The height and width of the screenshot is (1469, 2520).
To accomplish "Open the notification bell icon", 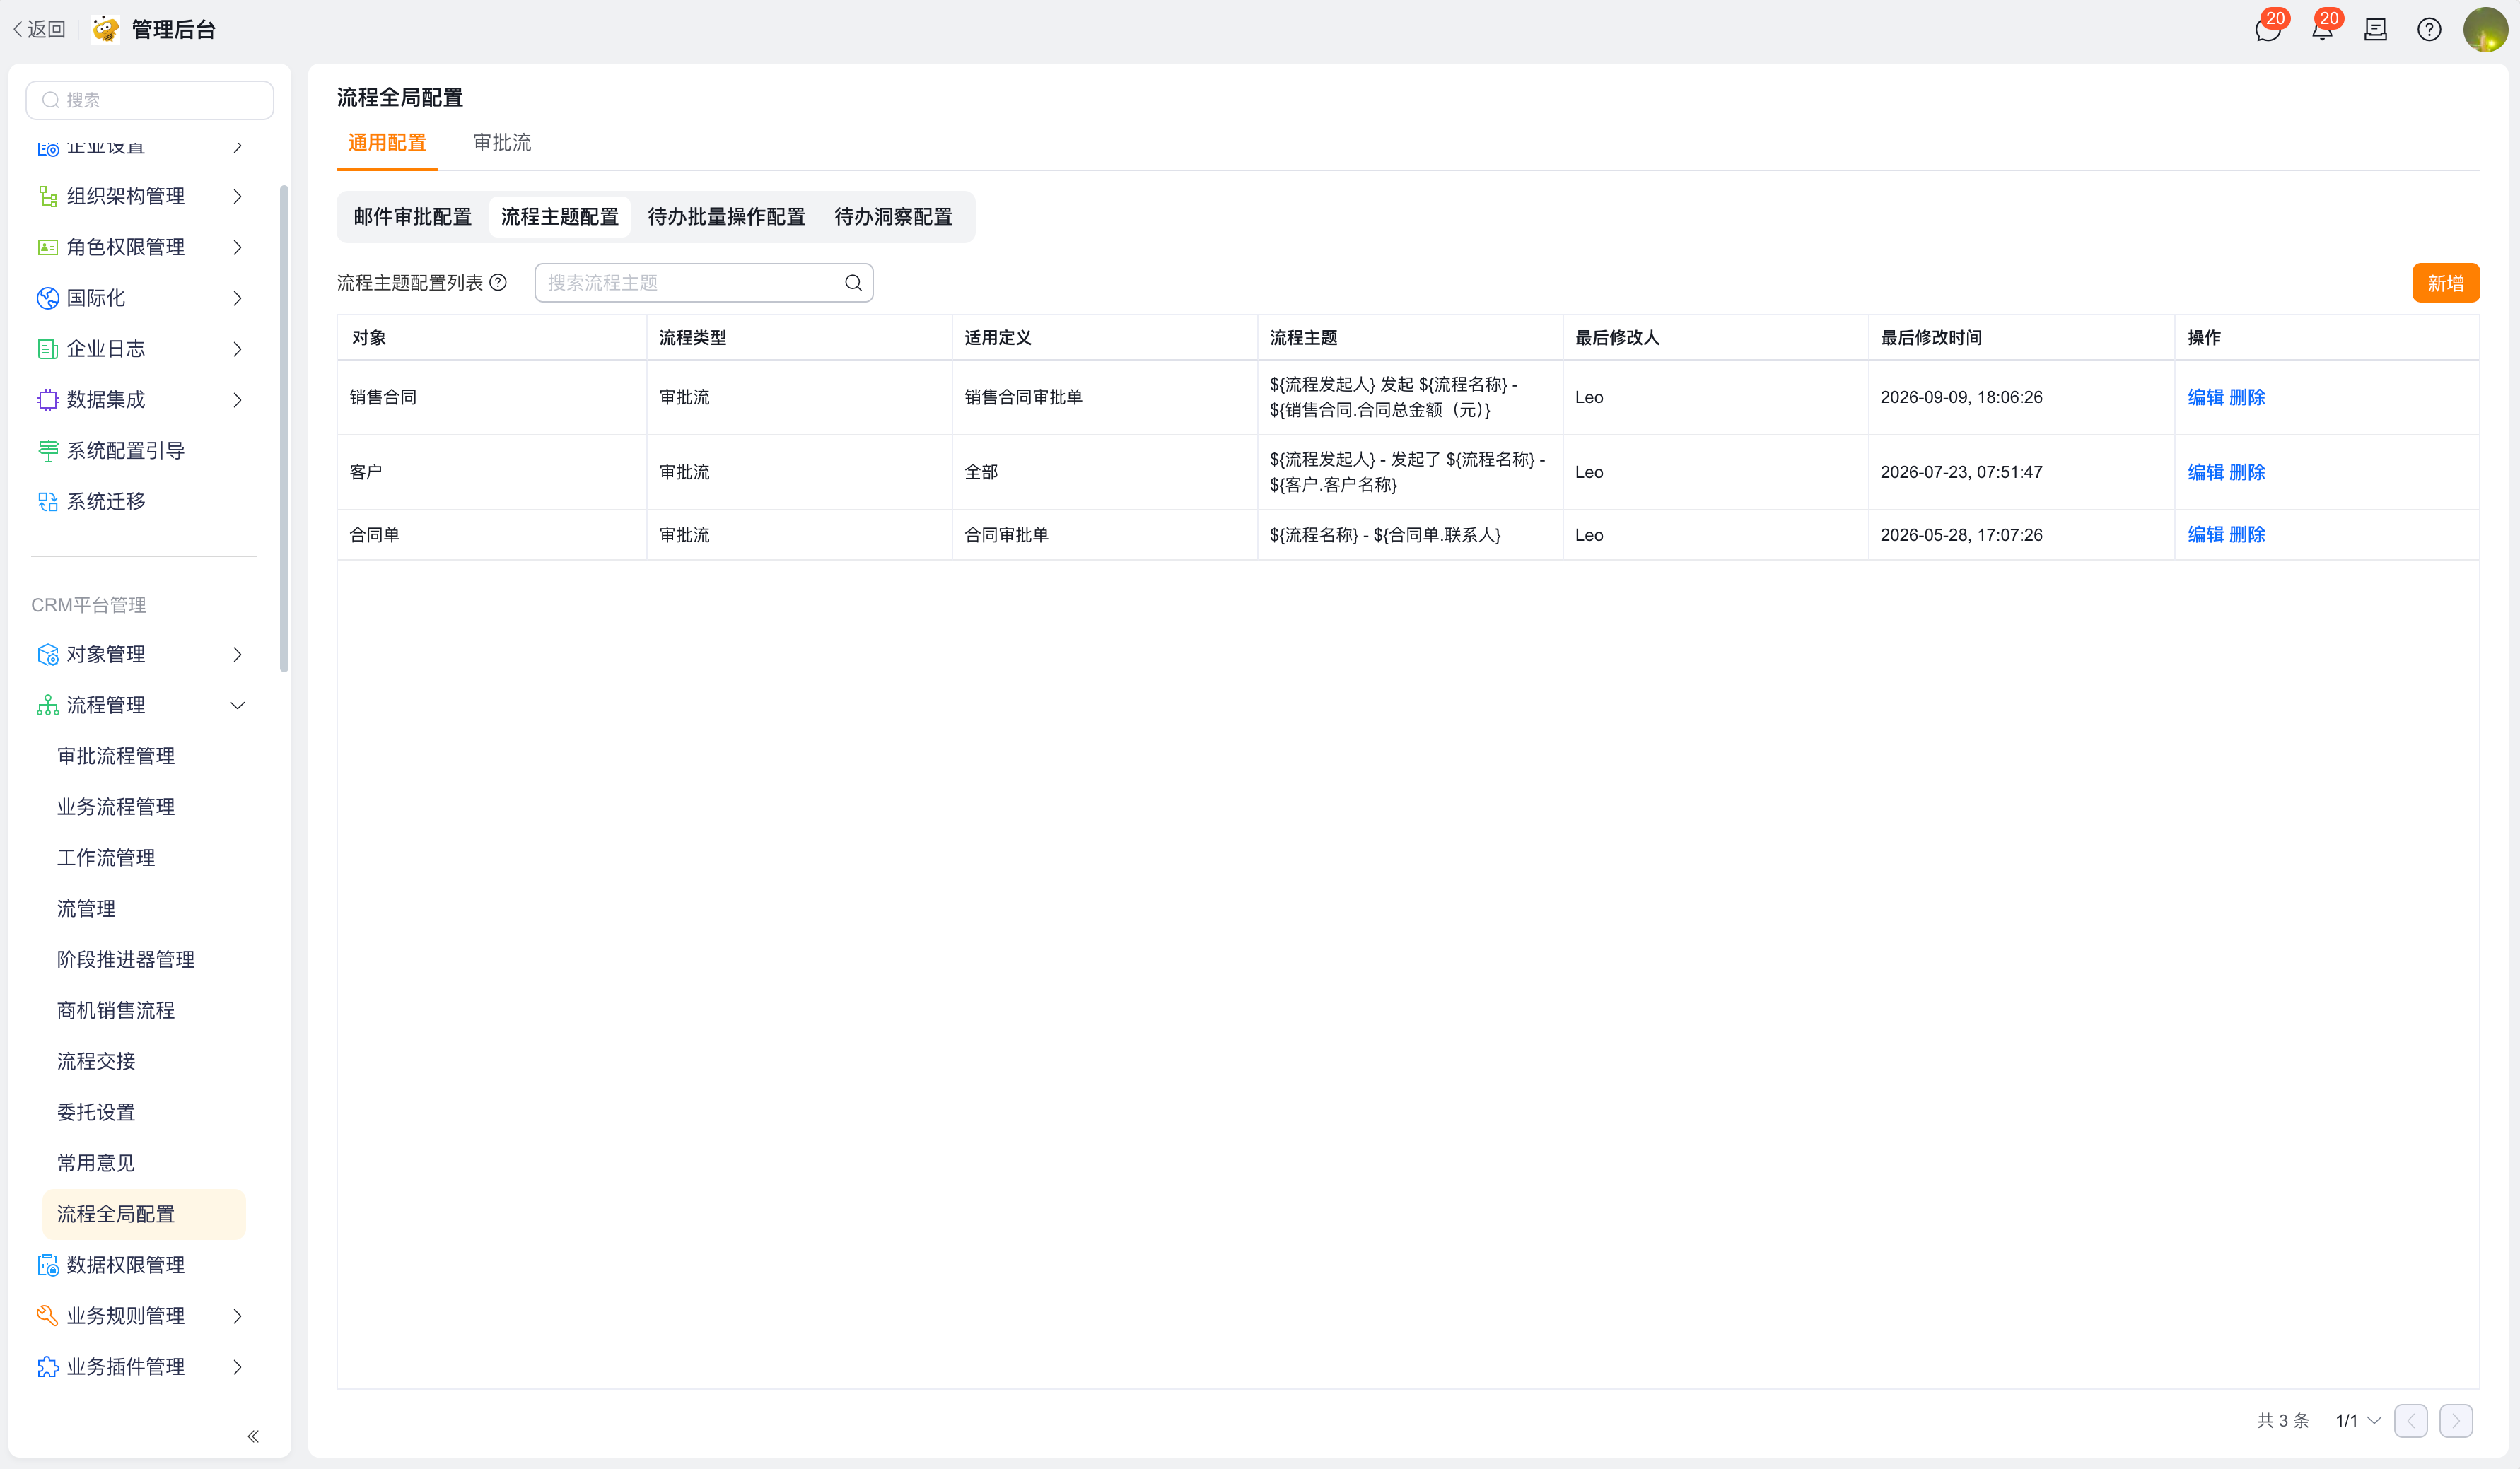I will click(2322, 30).
